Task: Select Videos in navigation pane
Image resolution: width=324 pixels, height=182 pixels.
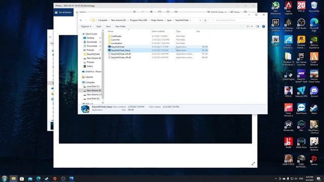Action: pos(90,66)
